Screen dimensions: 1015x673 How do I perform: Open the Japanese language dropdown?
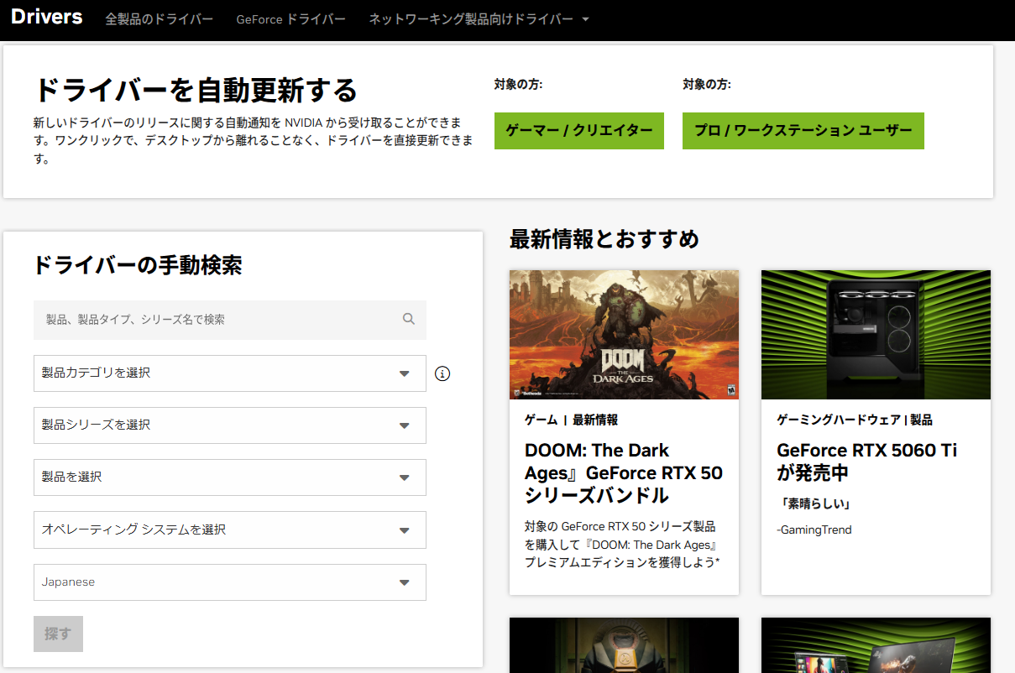click(230, 582)
